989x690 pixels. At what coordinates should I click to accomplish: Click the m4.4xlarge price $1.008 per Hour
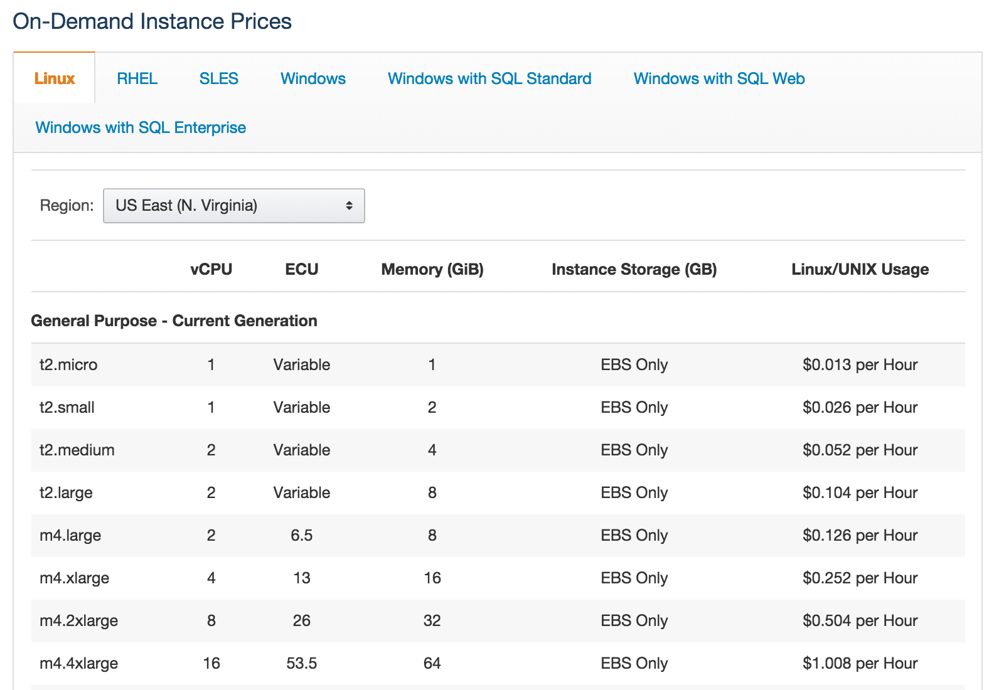859,663
